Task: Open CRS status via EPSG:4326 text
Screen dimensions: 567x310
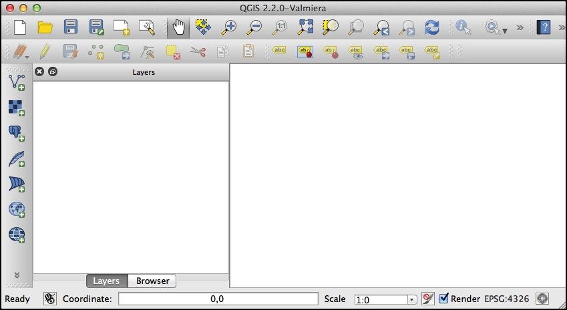Action: pos(506,299)
